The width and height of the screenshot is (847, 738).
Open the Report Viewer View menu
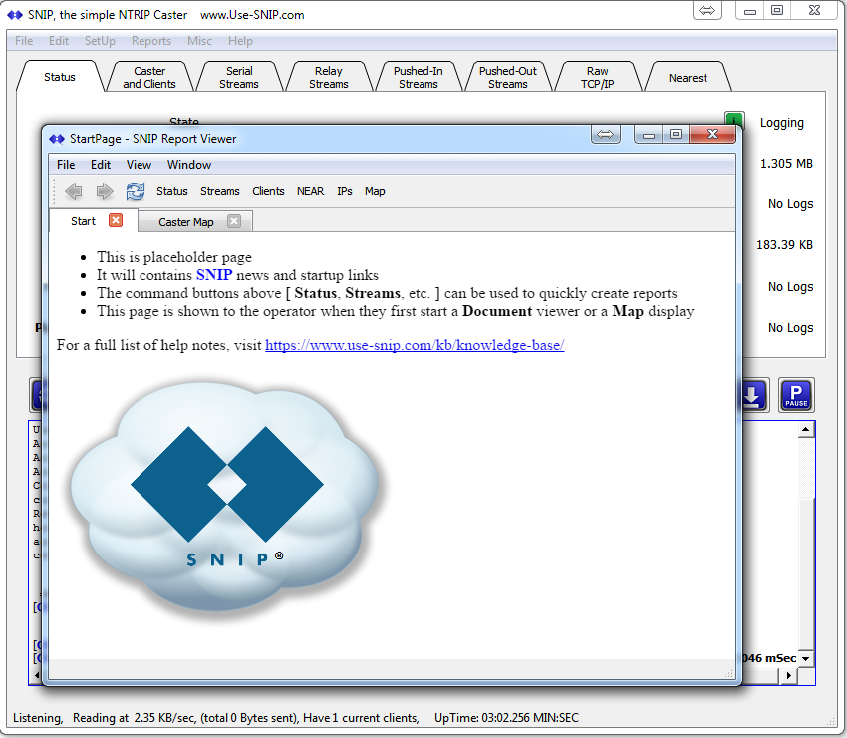(139, 165)
